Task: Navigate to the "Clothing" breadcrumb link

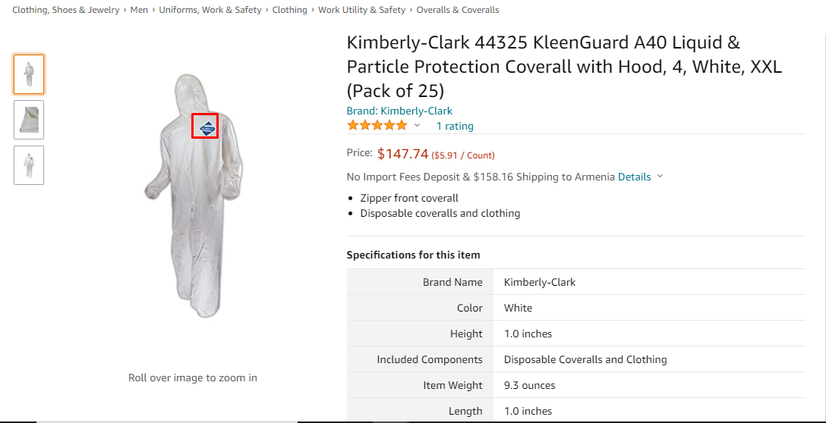Action: click(289, 10)
